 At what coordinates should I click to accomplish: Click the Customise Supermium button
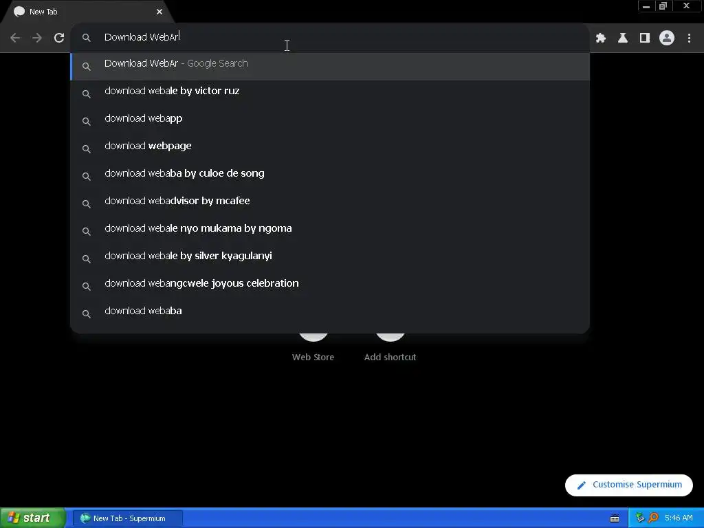tap(629, 485)
